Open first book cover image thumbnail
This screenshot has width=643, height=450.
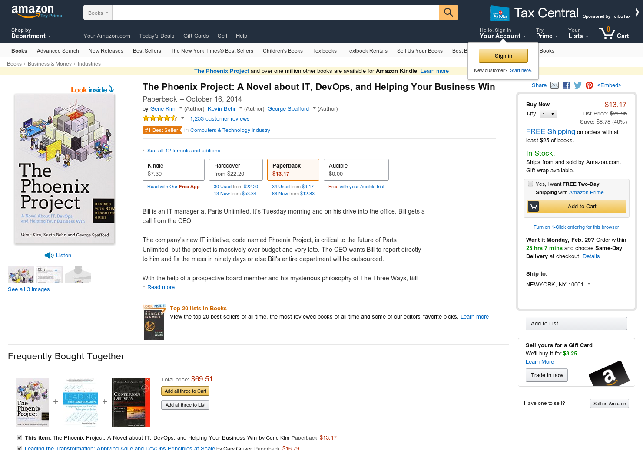coord(21,275)
